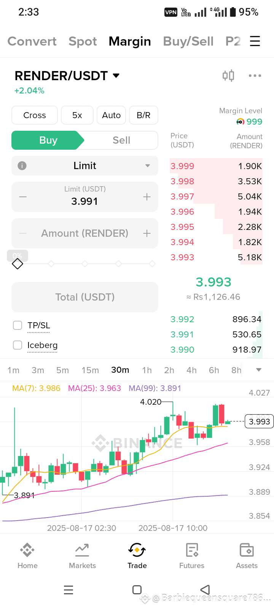
Task: Open the Auto borrow mode selector
Action: pyautogui.click(x=112, y=115)
